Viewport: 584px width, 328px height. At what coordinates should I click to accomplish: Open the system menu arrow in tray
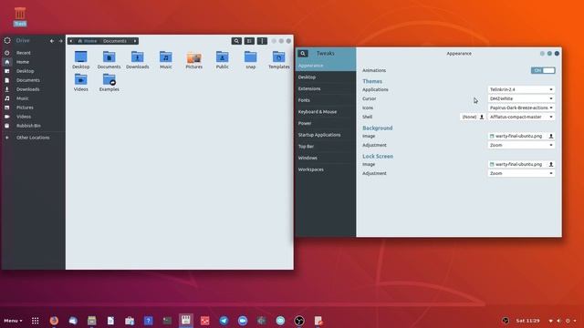(x=575, y=321)
